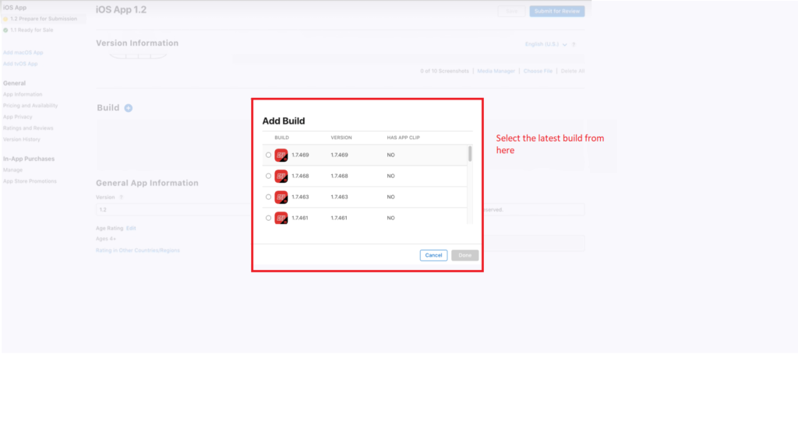Screen dimensions: 798x441
Task: Open Pricing and Availability in the sidebar
Action: point(30,106)
